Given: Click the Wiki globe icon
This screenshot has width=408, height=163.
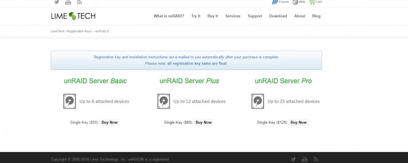Looking at the screenshot, I should (x=295, y=2).
